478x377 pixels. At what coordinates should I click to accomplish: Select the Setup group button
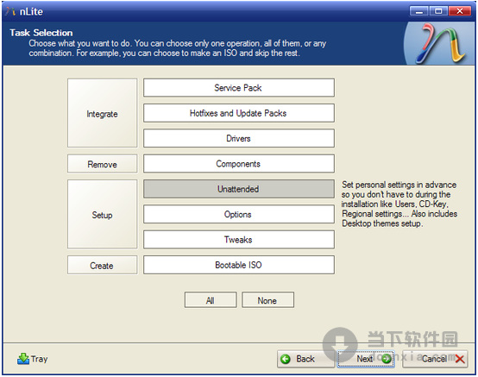coord(103,214)
